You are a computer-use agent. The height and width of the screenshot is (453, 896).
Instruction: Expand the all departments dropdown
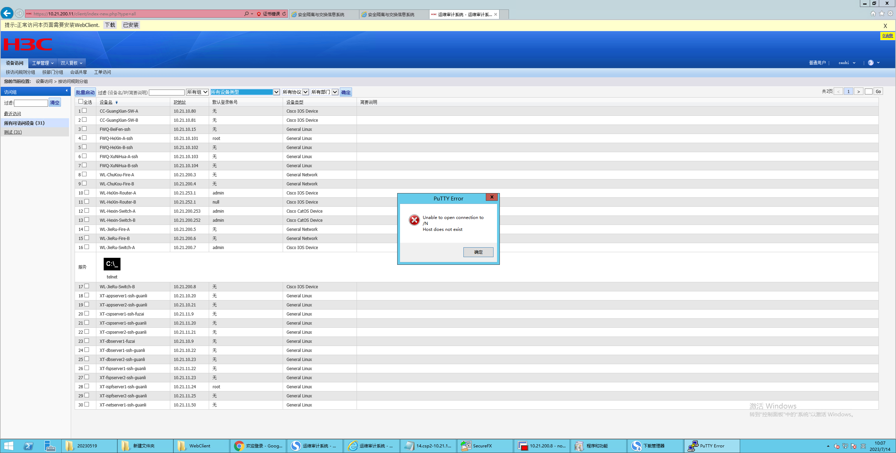[324, 92]
